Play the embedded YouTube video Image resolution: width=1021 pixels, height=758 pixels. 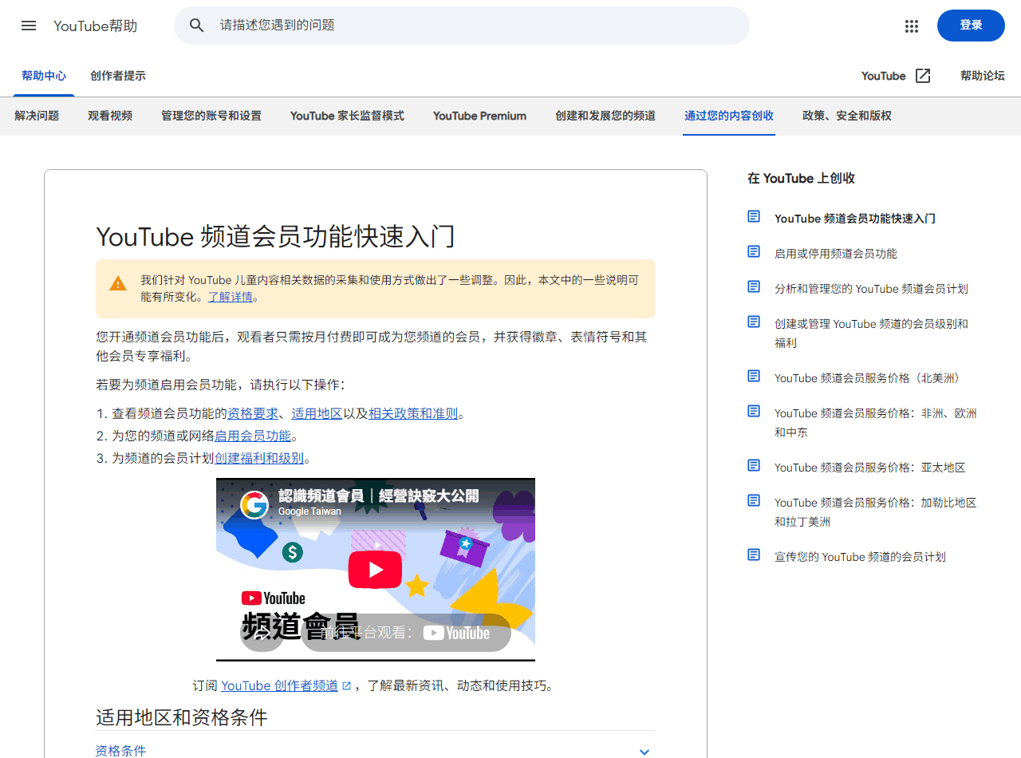pos(375,570)
